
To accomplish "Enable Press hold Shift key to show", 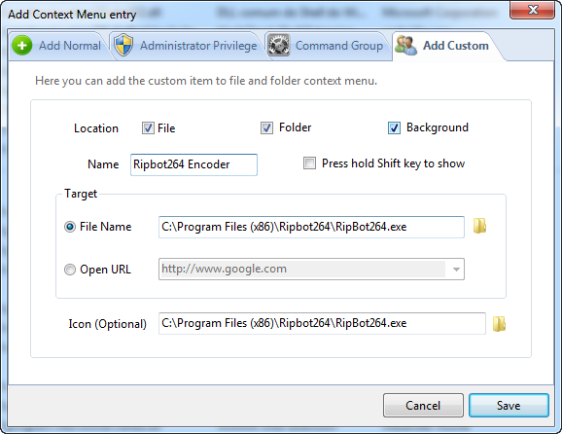I will pos(309,163).
